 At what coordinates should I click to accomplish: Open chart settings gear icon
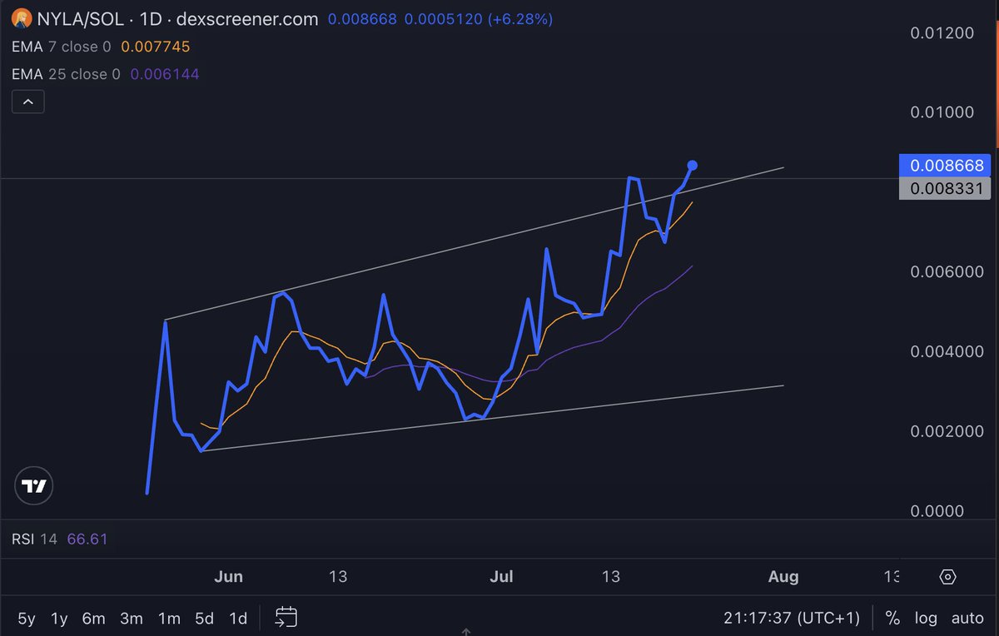(947, 577)
